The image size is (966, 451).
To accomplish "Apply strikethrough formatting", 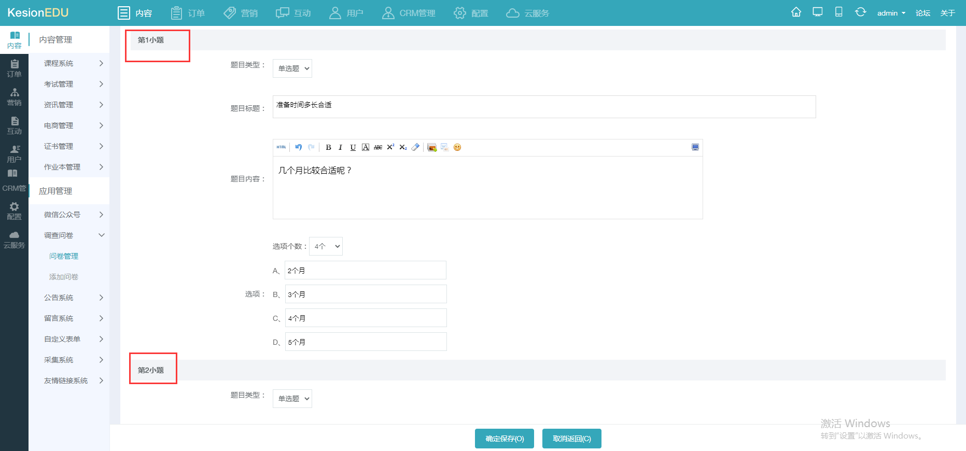I will [378, 147].
